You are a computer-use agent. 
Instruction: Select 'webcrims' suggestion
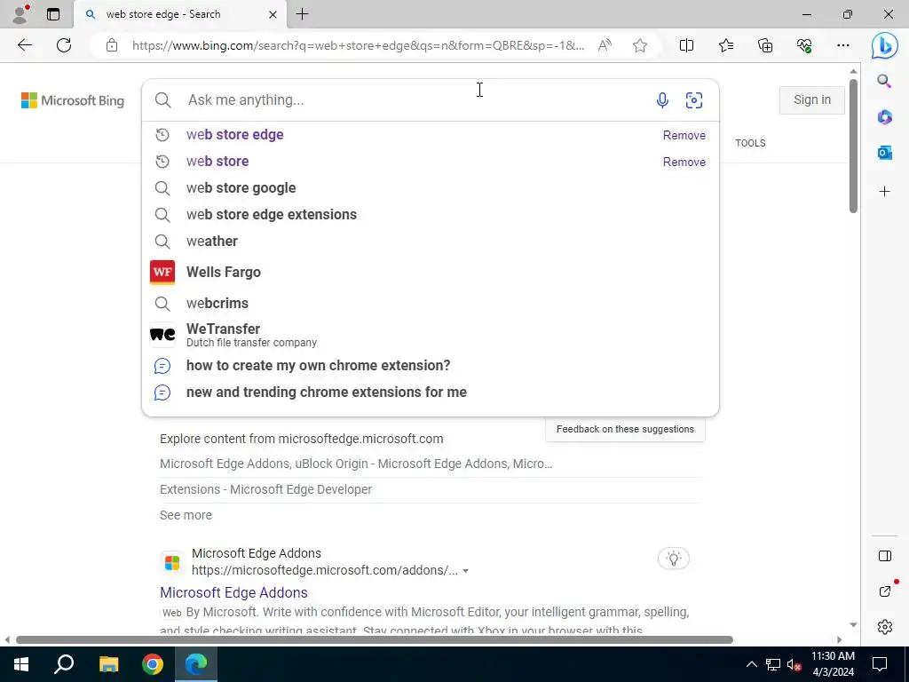click(x=431, y=304)
